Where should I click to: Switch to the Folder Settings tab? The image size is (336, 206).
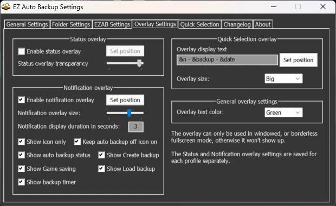click(71, 24)
